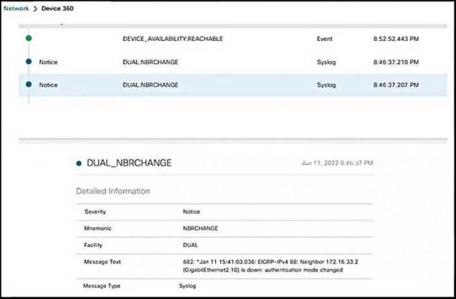Click the dot beside DUAL_NBRCHANGE detail heading
456x299 pixels.
coord(79,163)
